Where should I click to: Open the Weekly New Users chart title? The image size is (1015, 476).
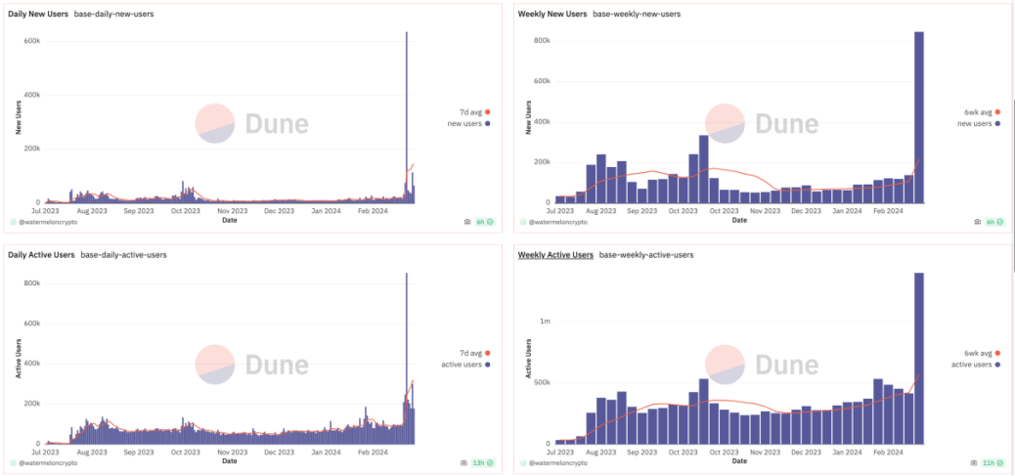pos(552,14)
